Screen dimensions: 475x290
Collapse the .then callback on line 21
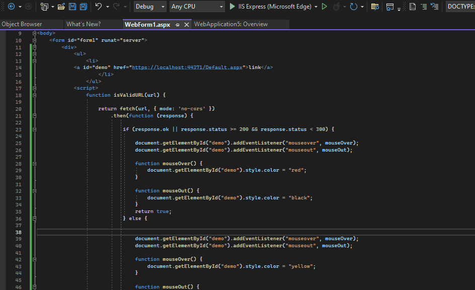coord(34,116)
